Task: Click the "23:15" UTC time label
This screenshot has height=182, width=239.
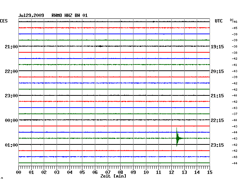Action: click(217, 145)
